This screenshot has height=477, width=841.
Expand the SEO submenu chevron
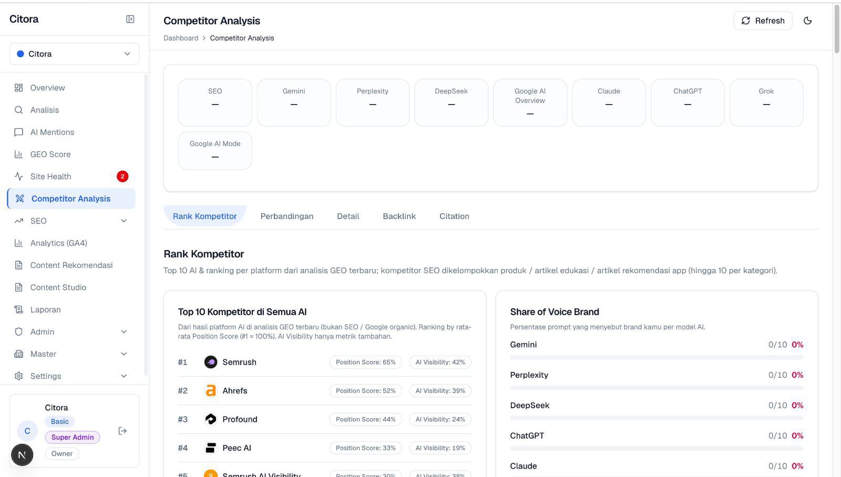pos(124,221)
